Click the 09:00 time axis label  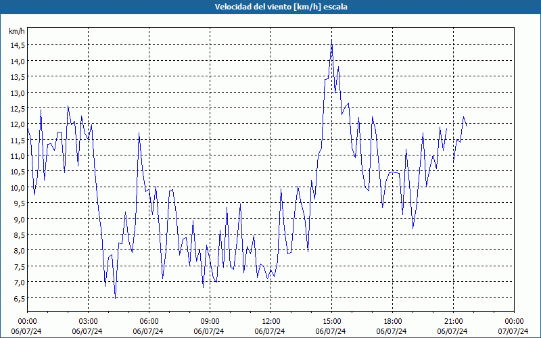210,322
